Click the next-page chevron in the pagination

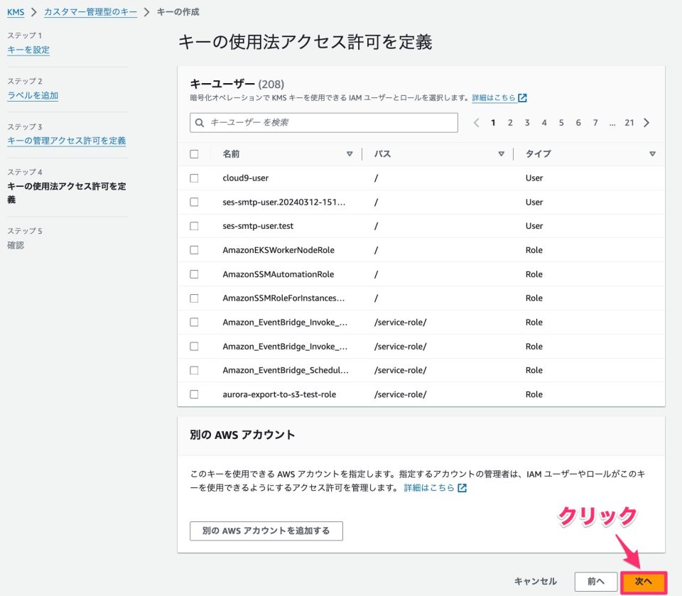646,122
